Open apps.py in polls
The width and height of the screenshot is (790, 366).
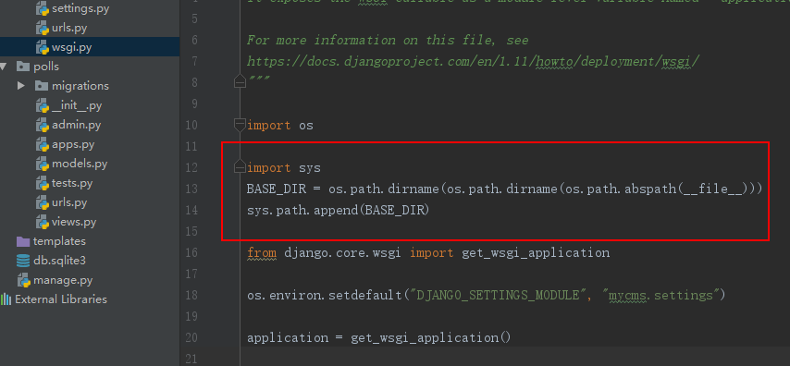pos(73,144)
